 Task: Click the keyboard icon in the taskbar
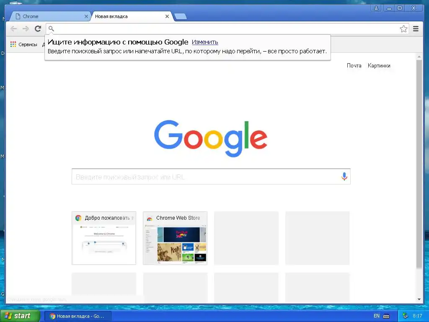pos(386,316)
